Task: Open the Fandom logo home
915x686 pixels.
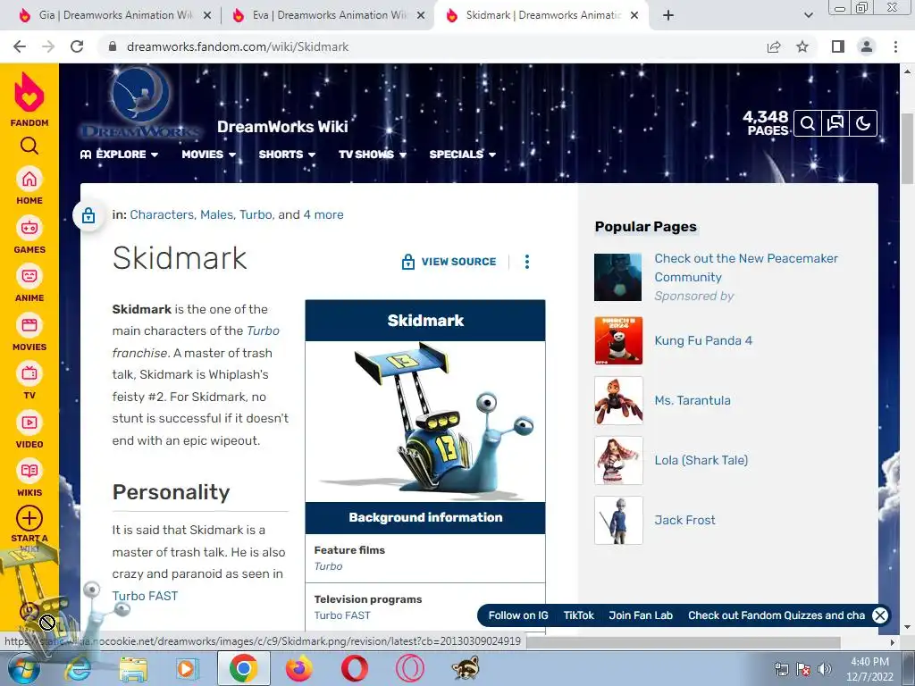Action: [29, 99]
